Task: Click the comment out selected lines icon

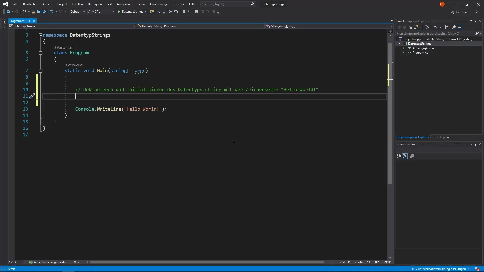Action: click(x=184, y=12)
